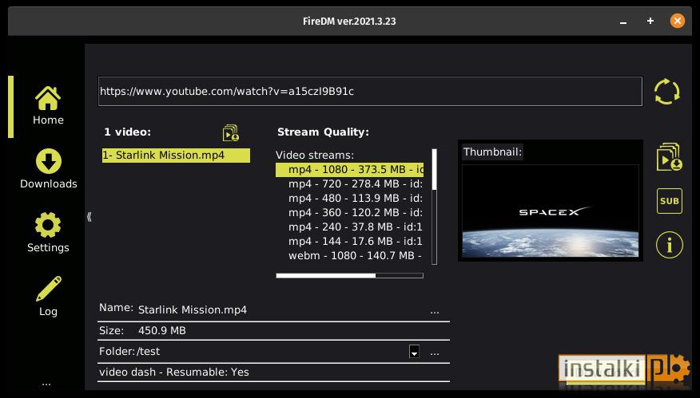
Task: Click the download playlist icon beside '1 video:'
Action: click(x=231, y=133)
